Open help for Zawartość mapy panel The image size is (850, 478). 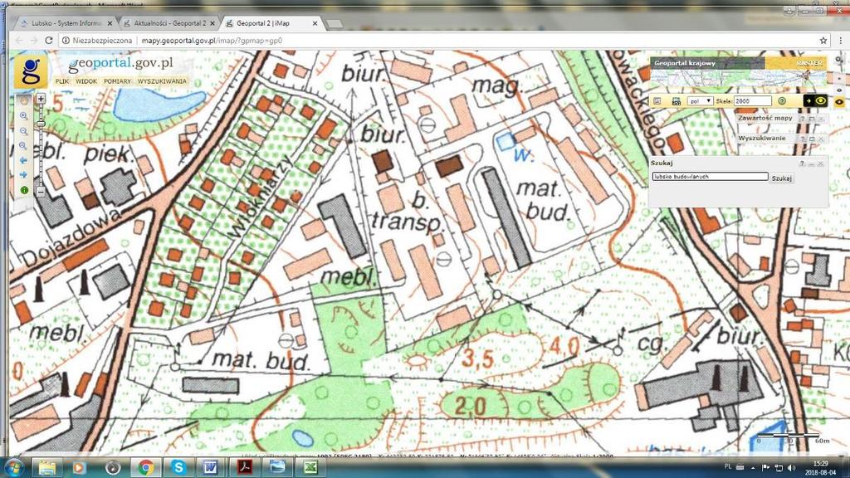point(803,119)
